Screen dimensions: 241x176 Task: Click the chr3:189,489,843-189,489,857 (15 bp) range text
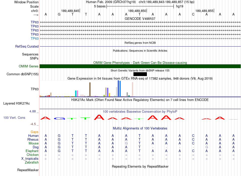click(166, 2)
